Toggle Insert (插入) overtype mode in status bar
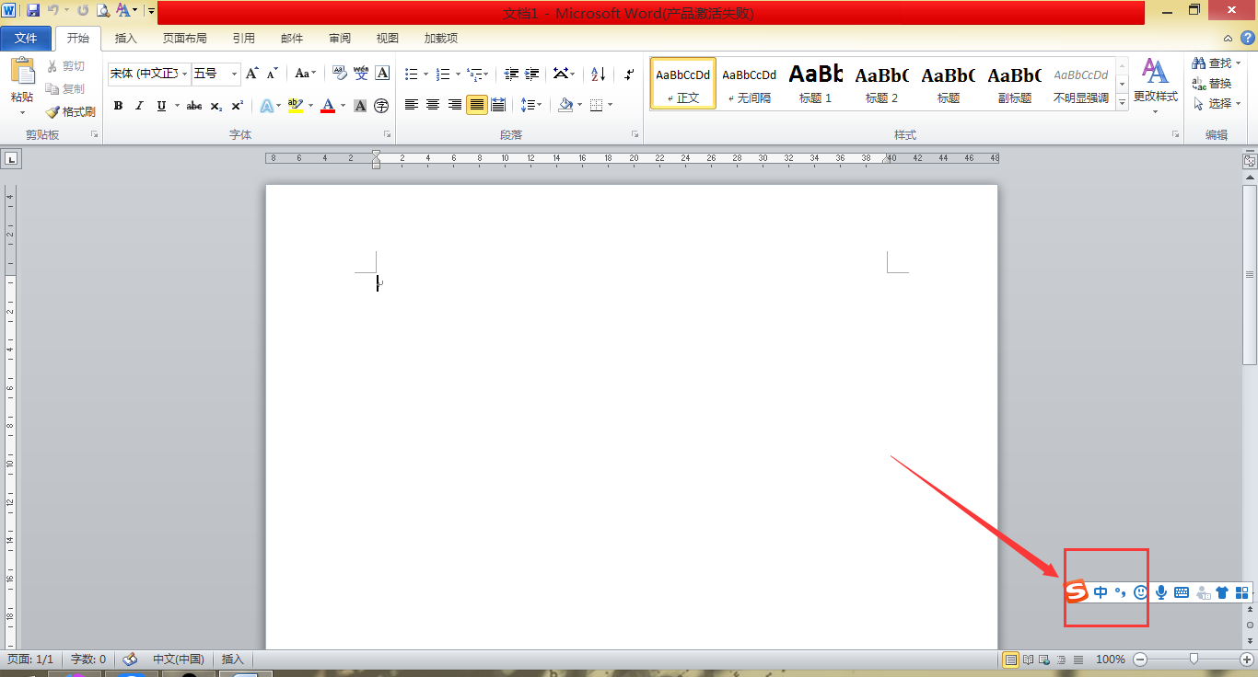1258x677 pixels. pyautogui.click(x=233, y=659)
